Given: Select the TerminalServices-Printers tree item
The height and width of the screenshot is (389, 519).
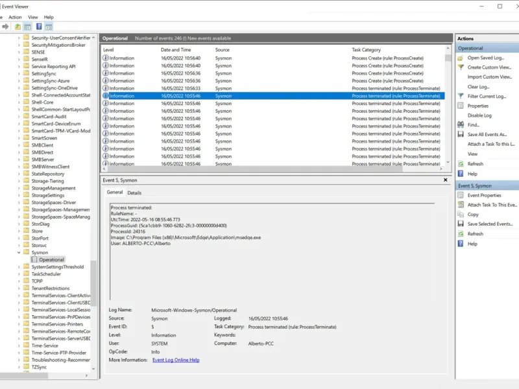Looking at the screenshot, I should (57, 324).
